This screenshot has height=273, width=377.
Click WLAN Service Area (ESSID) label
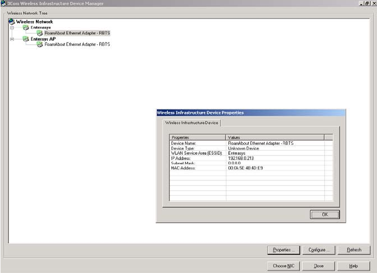[197, 153]
